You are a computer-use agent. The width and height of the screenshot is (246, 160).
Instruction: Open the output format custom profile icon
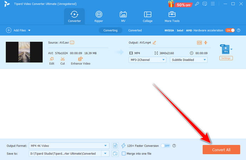pyautogui.click(x=115, y=146)
